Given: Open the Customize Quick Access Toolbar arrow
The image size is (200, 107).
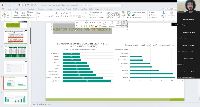Looking at the screenshot, I should 38,5.
